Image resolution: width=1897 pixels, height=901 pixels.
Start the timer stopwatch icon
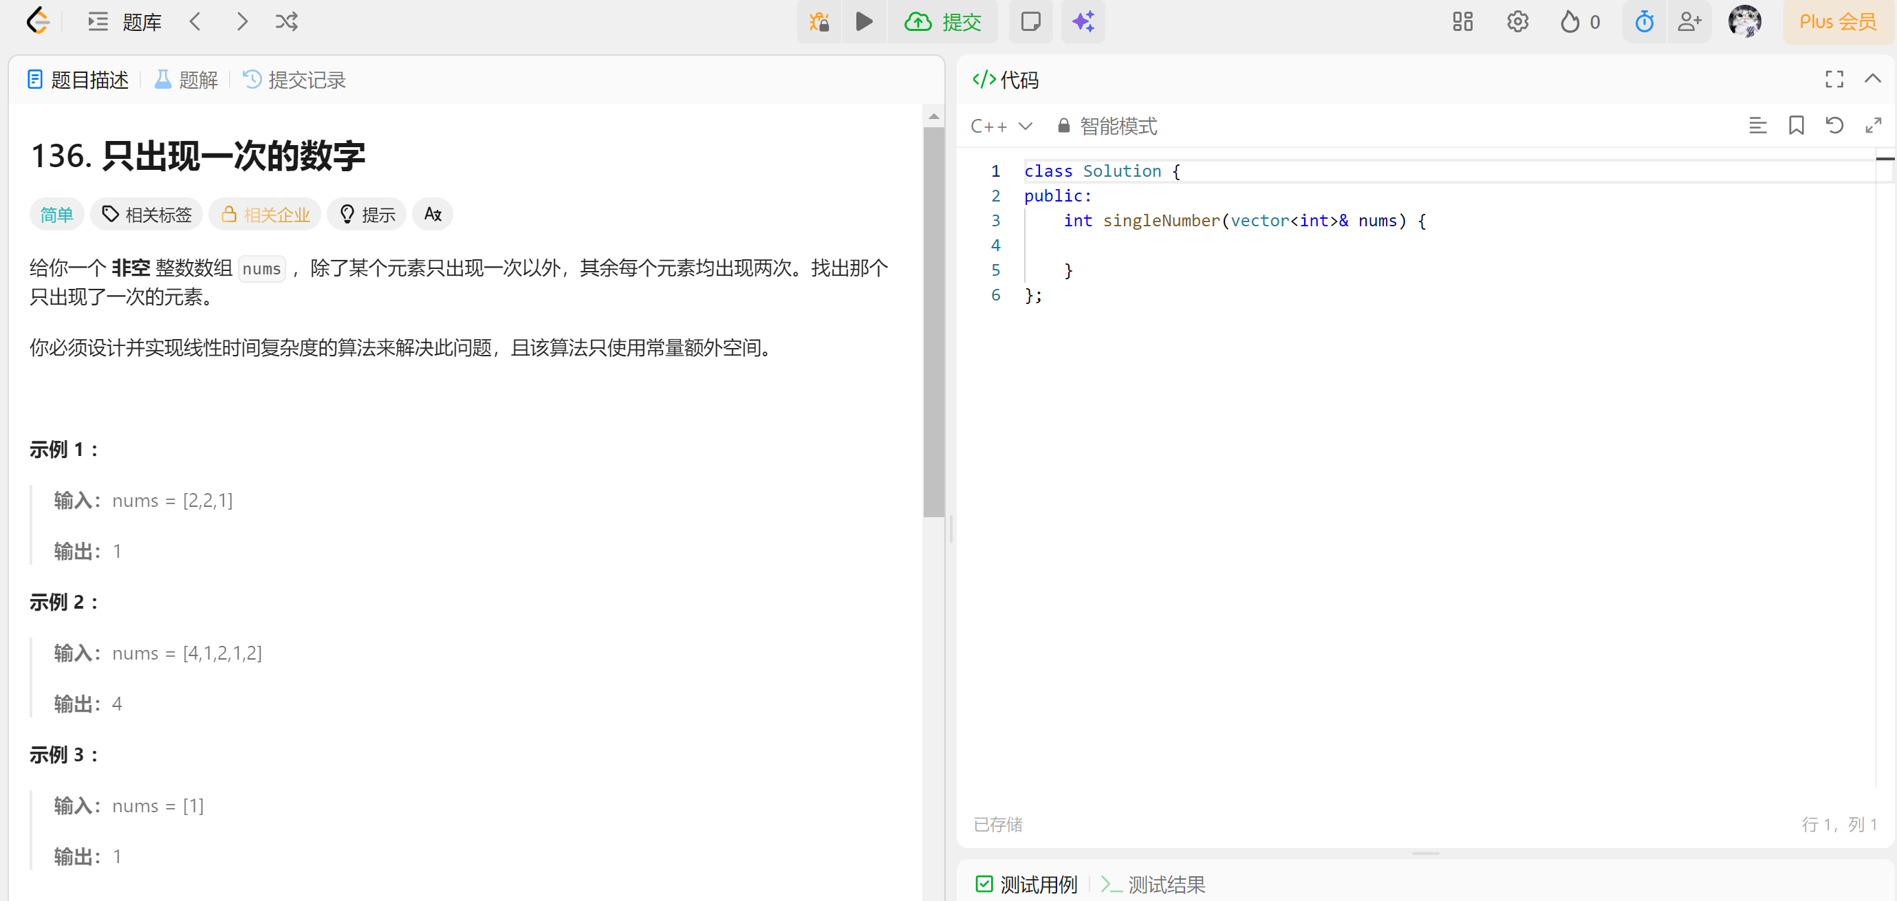(1644, 21)
